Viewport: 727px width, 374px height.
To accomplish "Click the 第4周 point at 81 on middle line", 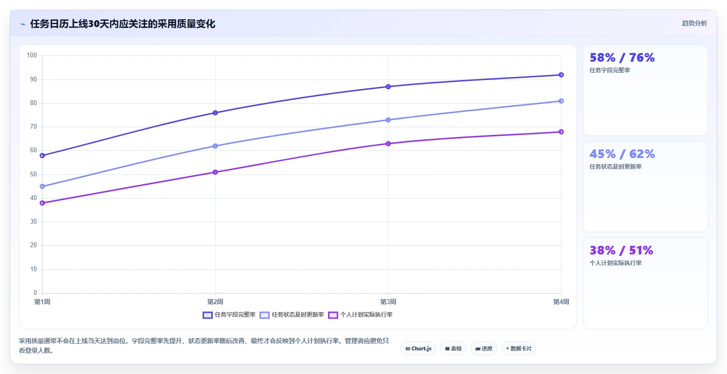I will pos(561,101).
